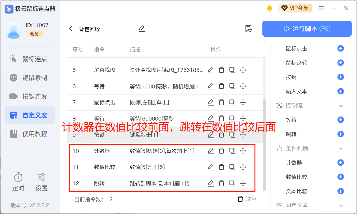Delete row 6 等待 instruction
This screenshot has width=357, height=214.
click(222, 86)
